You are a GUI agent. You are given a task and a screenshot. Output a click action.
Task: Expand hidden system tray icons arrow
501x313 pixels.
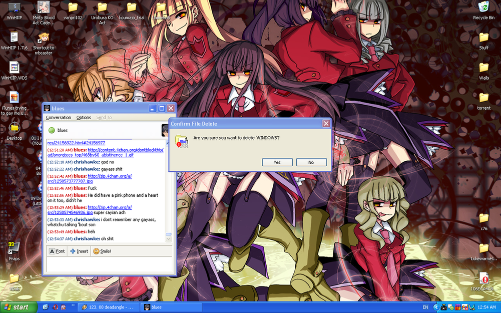pyautogui.click(x=436, y=307)
